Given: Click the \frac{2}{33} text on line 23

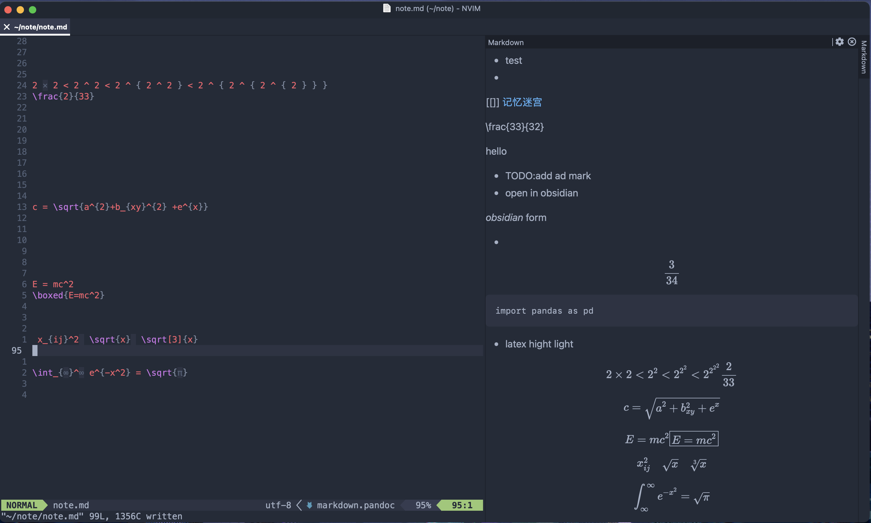Looking at the screenshot, I should (x=63, y=96).
